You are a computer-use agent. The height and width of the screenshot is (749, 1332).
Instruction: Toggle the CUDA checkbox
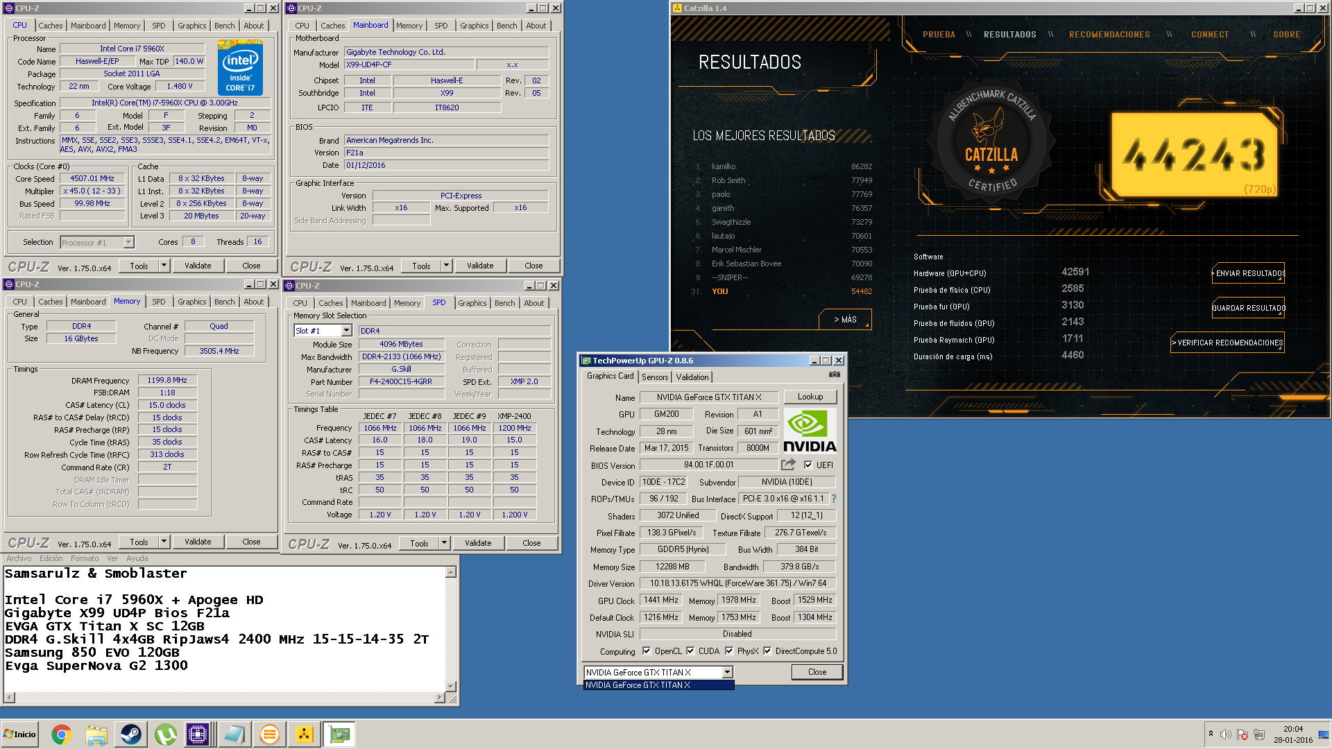[x=690, y=651]
